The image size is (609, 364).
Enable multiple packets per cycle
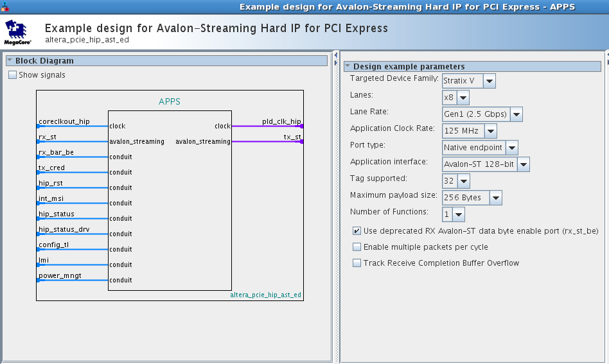pyautogui.click(x=357, y=247)
